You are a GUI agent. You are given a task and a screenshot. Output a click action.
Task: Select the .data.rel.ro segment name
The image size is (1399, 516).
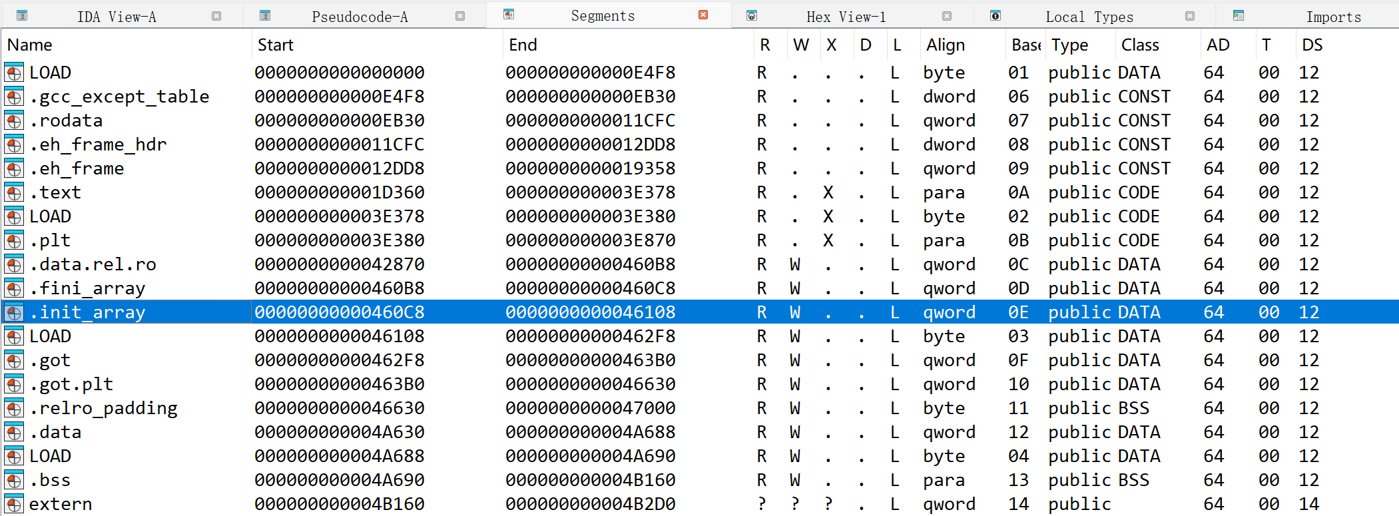[93, 264]
